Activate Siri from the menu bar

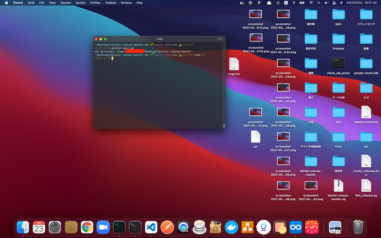(341, 3)
